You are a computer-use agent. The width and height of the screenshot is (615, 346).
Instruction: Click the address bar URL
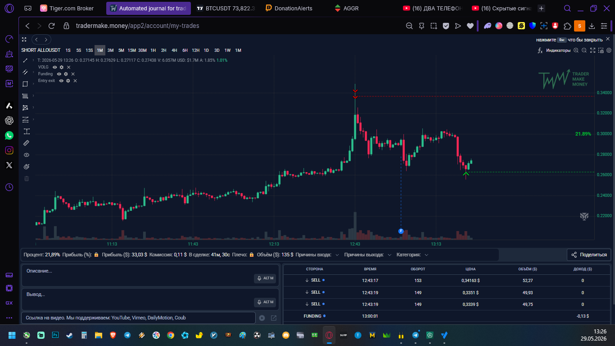coord(138,26)
